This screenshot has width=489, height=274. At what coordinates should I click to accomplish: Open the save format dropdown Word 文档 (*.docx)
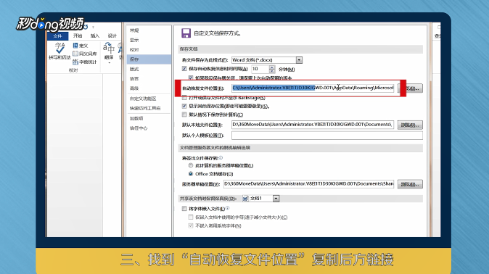pyautogui.click(x=299, y=60)
